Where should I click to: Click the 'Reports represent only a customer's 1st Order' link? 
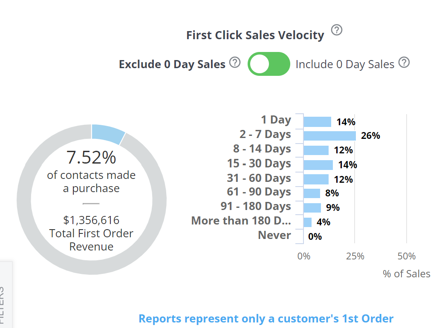coord(265,318)
